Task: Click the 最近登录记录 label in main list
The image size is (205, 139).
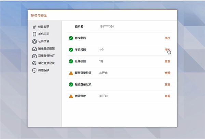Action: (83, 84)
